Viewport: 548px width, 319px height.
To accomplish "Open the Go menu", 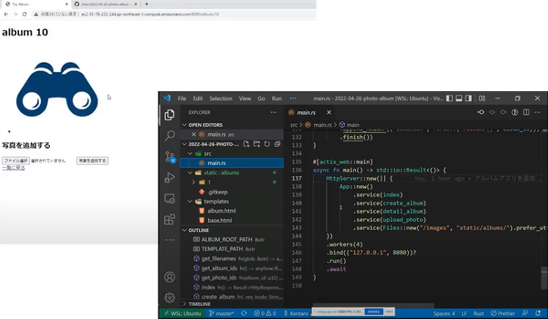I will tap(261, 98).
